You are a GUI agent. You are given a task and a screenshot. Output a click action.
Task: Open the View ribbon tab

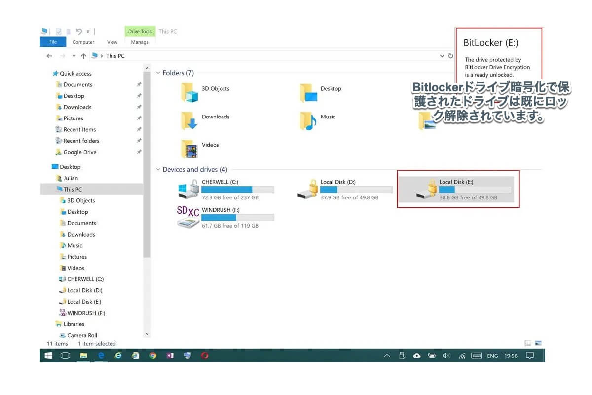coord(112,42)
